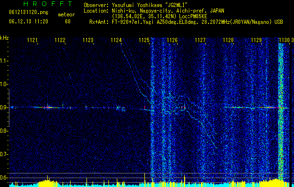The width and height of the screenshot is (294, 187).
Task: Click the 1128 time marker
Action: [x=229, y=40]
